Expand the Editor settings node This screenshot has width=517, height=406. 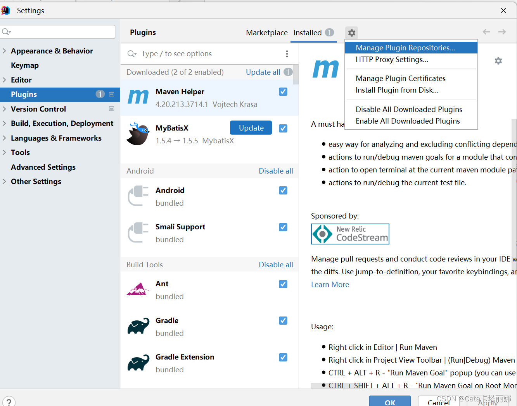(4, 80)
